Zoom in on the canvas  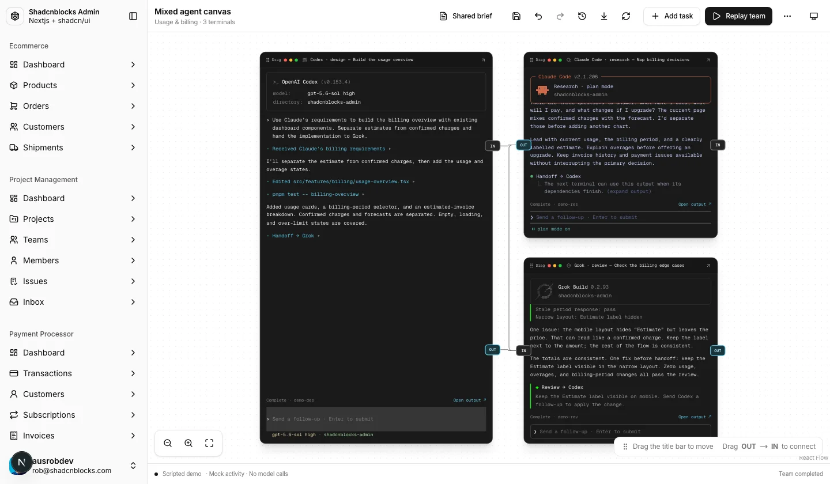coord(188,443)
